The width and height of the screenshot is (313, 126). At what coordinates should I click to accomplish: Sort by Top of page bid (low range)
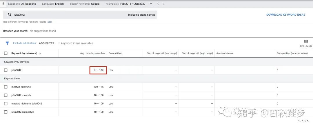162,53
